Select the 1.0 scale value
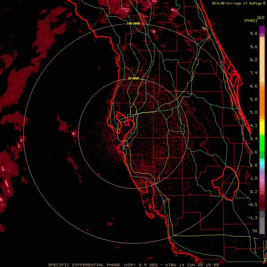267x267 pixels. coord(254,178)
